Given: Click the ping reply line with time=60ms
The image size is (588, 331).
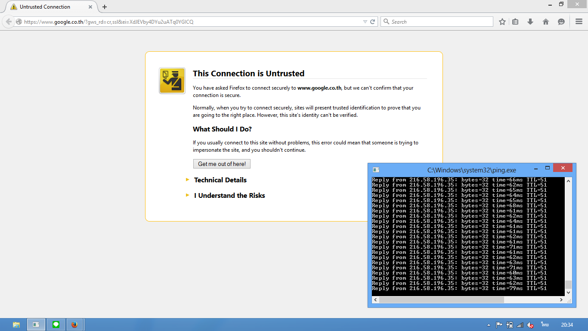Looking at the screenshot, I should (x=459, y=273).
